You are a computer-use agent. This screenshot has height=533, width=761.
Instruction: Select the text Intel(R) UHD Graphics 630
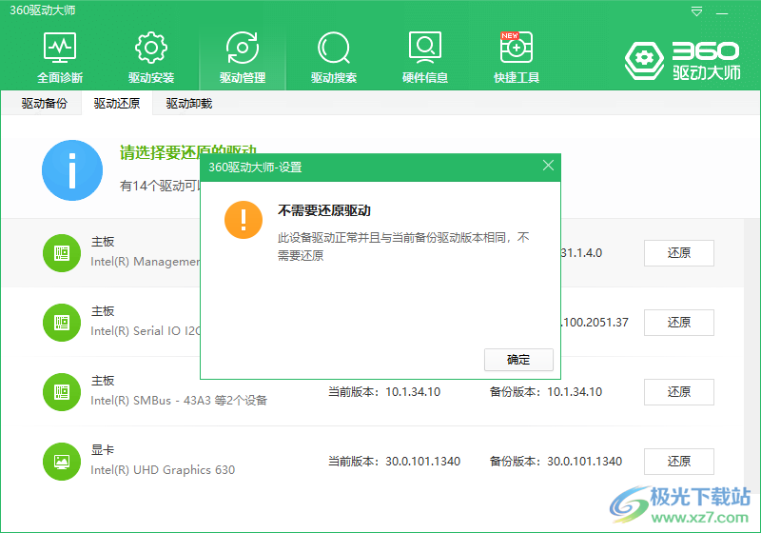coord(163,470)
